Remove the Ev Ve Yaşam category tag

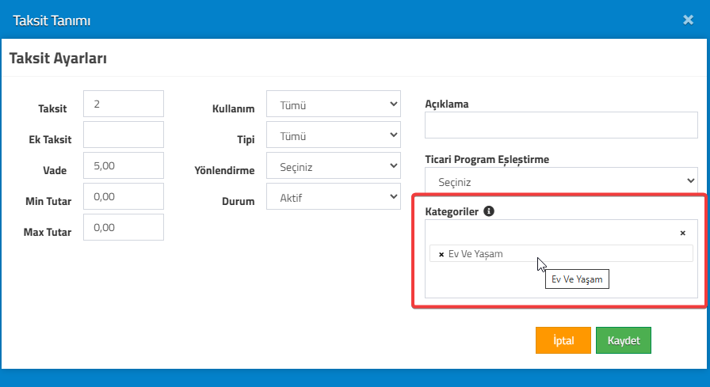[441, 255]
